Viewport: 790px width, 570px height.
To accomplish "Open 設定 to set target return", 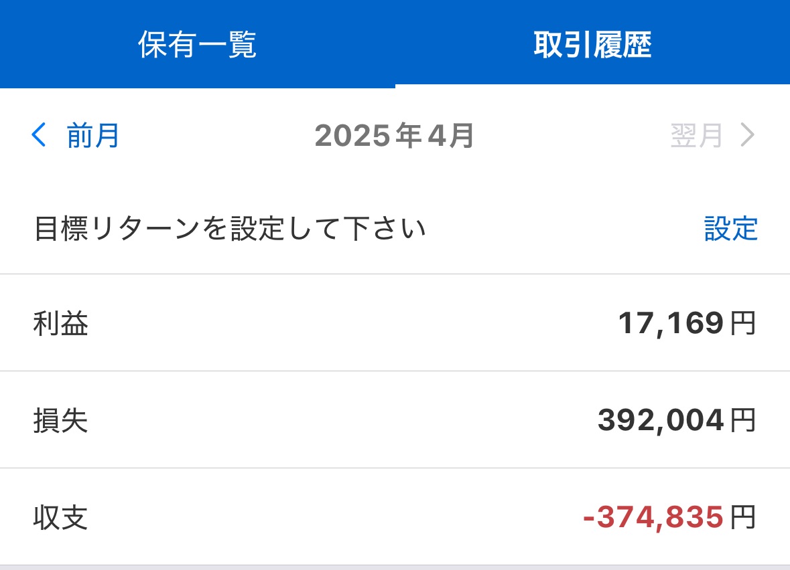I will point(730,229).
